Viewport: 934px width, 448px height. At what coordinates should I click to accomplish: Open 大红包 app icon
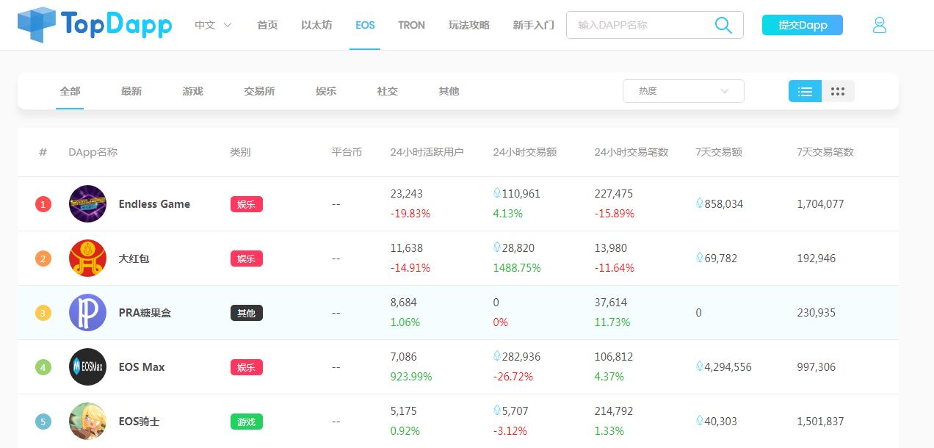click(x=87, y=259)
